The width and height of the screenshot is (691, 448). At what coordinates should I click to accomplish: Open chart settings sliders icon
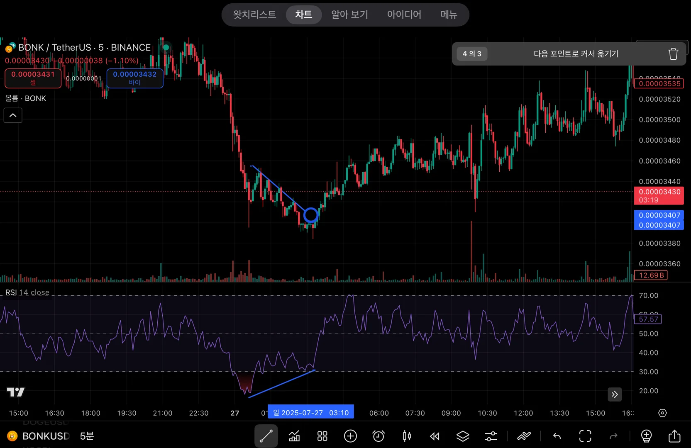[x=491, y=436]
